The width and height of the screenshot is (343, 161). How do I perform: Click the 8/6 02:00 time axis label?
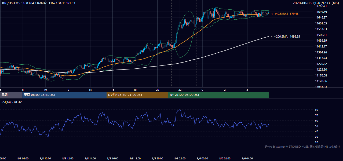pos(225,159)
